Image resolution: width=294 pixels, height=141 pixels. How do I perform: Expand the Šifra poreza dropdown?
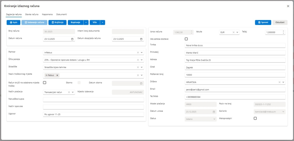coord(142,60)
